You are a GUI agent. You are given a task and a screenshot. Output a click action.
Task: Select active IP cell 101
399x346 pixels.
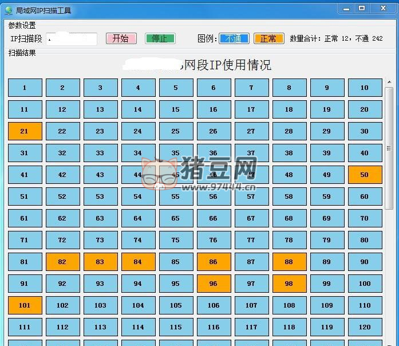[x=25, y=305]
